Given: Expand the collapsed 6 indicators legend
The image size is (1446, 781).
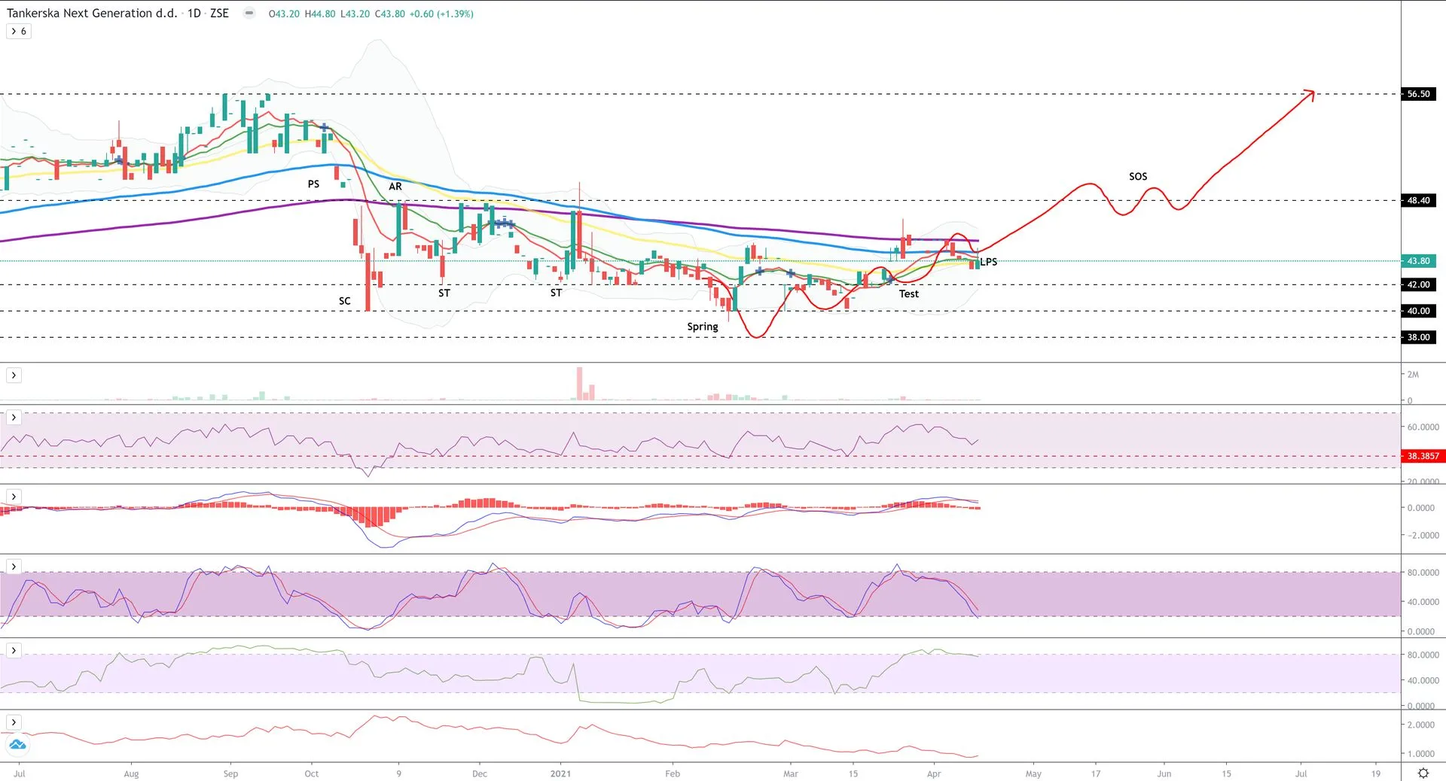Looking at the screenshot, I should (x=19, y=32).
